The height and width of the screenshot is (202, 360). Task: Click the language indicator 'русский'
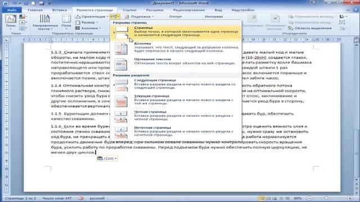click(x=97, y=198)
